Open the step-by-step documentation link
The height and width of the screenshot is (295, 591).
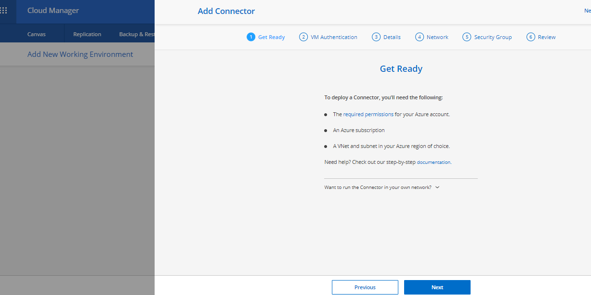(433, 162)
